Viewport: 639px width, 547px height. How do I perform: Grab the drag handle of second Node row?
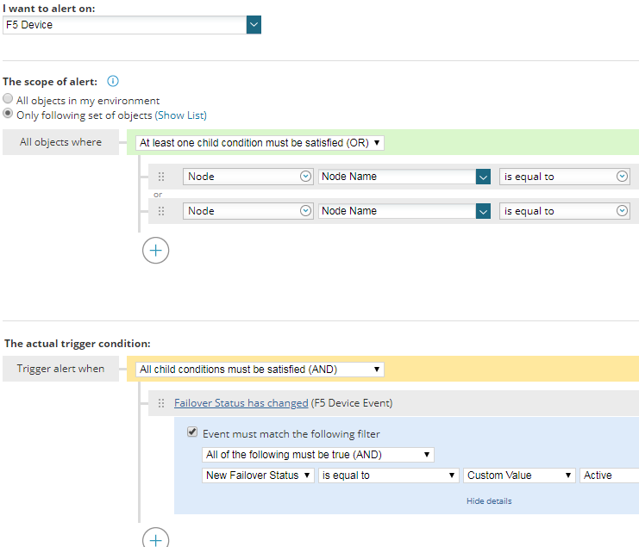(161, 211)
